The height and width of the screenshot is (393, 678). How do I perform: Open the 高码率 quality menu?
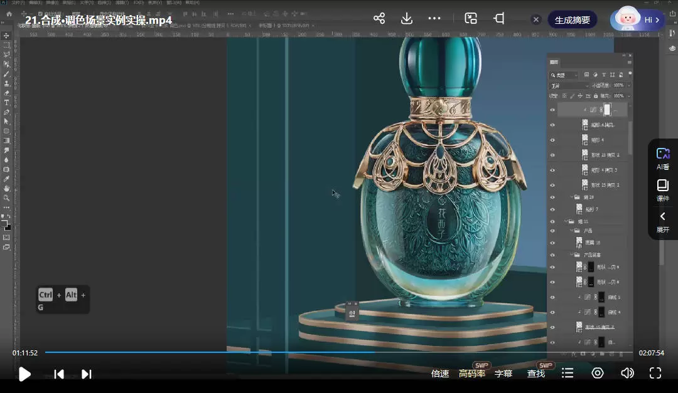(471, 374)
